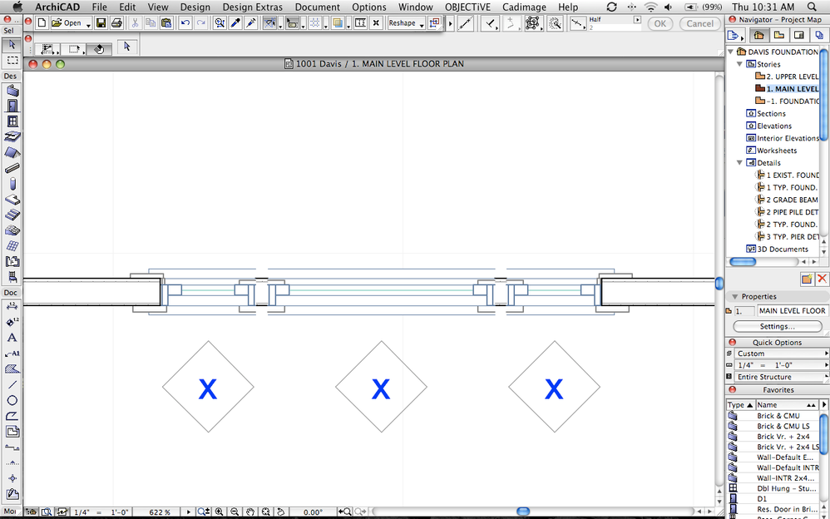Open the File menu
Screen dimensions: 830x519
click(x=99, y=7)
